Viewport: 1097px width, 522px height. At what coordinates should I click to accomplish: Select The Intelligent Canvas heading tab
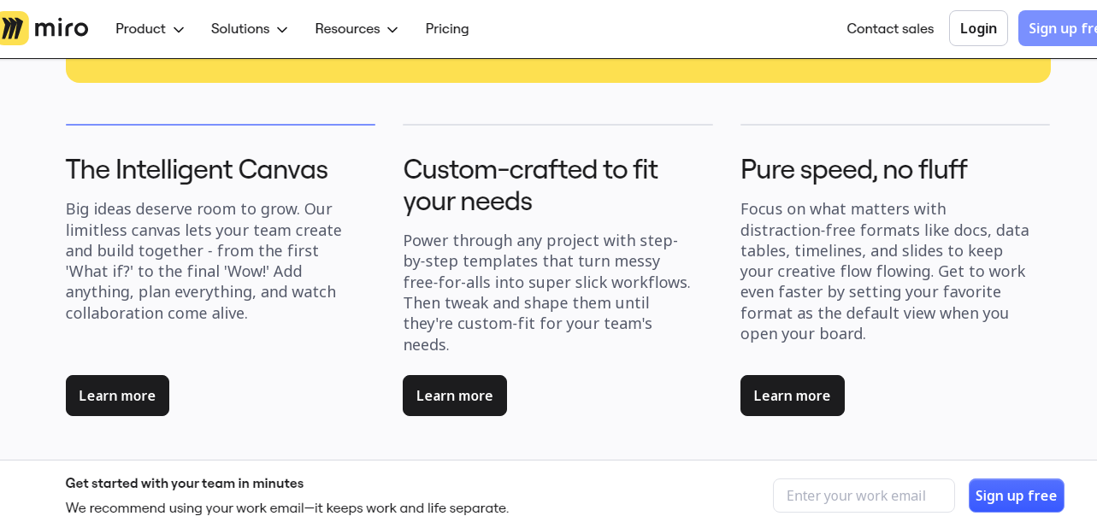[197, 169]
